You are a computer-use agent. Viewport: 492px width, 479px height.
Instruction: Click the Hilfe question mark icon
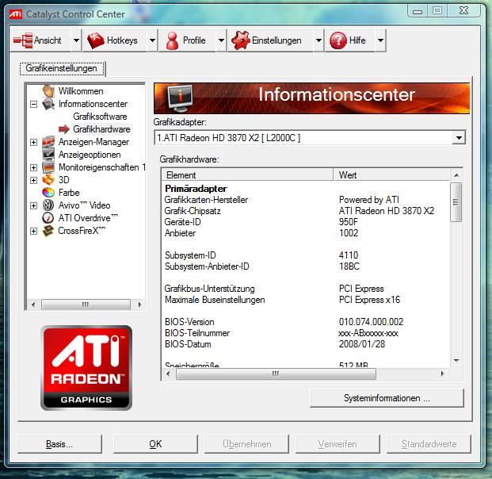pos(338,40)
